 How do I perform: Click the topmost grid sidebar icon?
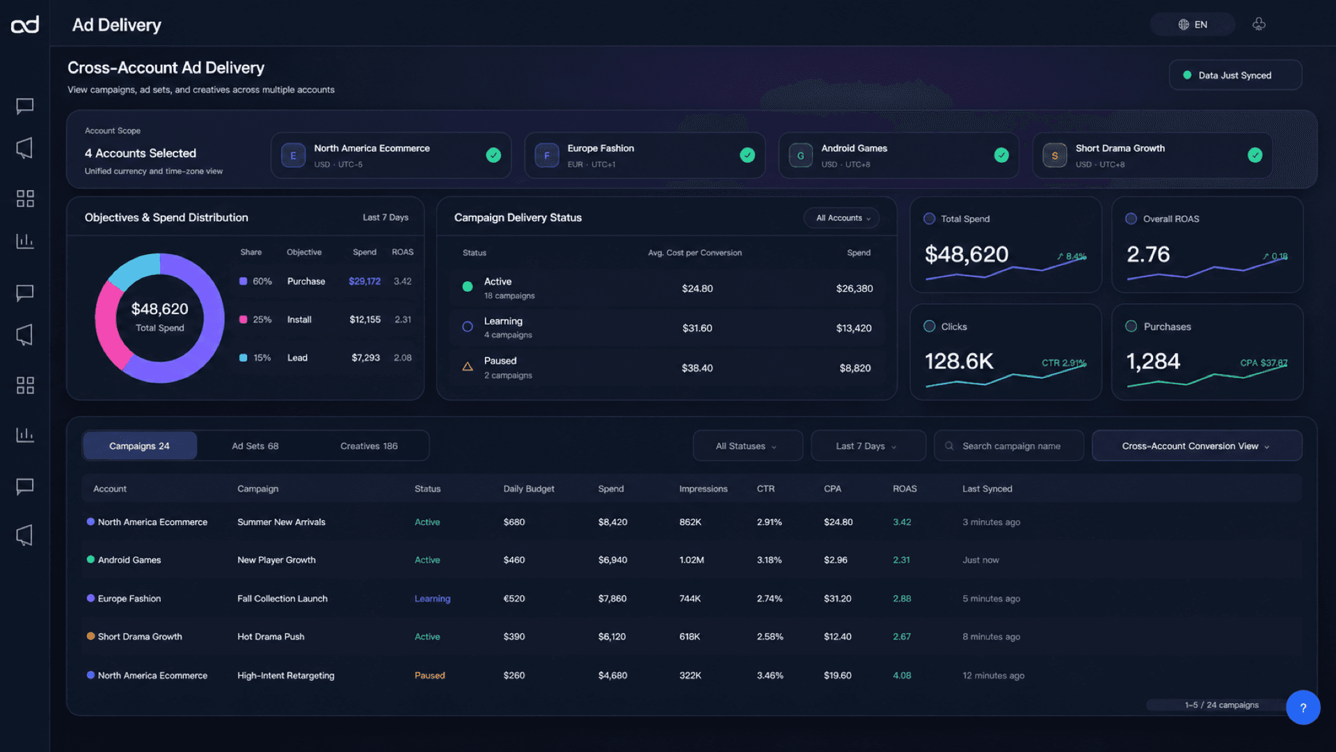pos(25,198)
